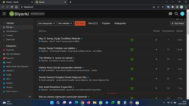189x106 pixels.
Task: Bookmark this page with star icon
Action: [163, 7]
